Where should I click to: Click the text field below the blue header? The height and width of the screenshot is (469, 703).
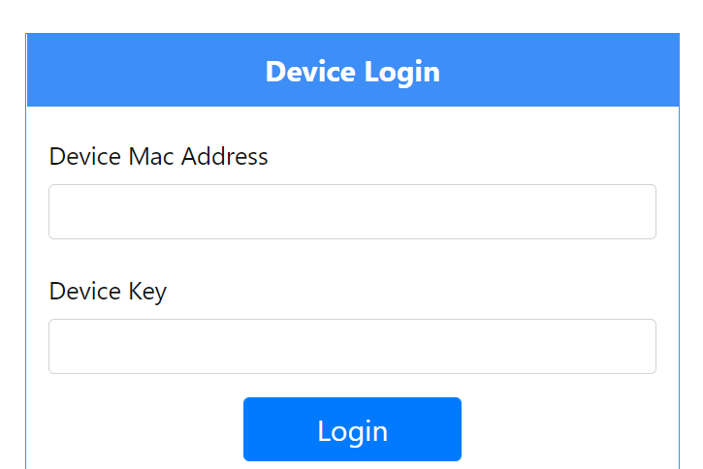click(x=352, y=211)
